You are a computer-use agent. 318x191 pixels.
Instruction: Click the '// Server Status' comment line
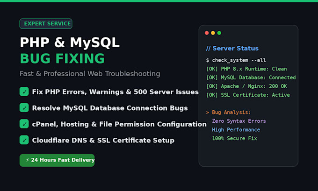pos(232,49)
